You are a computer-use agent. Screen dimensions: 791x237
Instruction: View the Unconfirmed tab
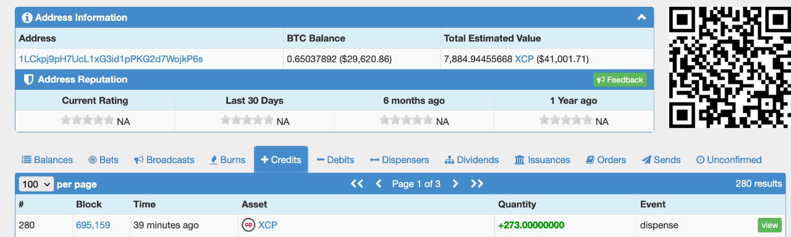(729, 159)
